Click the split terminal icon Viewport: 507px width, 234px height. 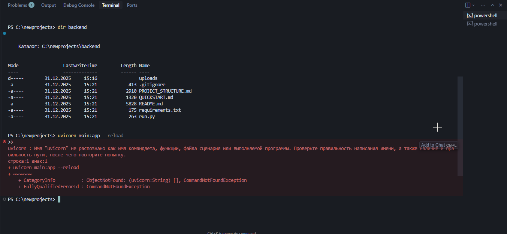click(468, 5)
